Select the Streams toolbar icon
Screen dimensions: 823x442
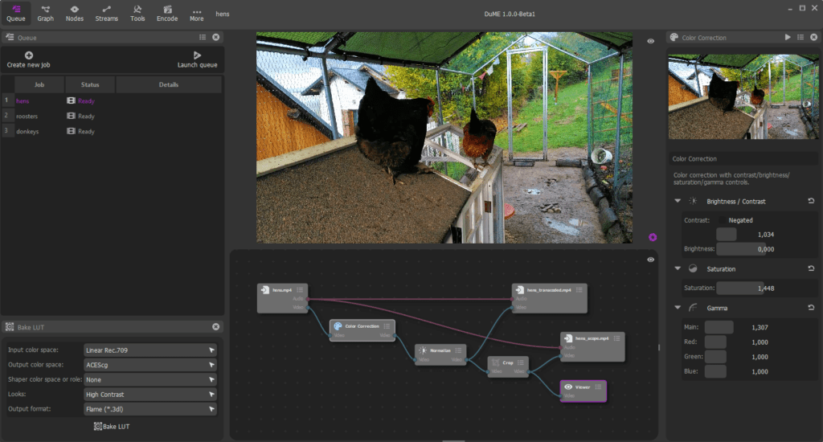tap(107, 14)
